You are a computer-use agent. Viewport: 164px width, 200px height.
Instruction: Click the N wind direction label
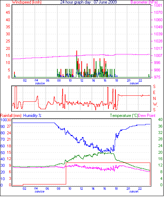point(154,99)
